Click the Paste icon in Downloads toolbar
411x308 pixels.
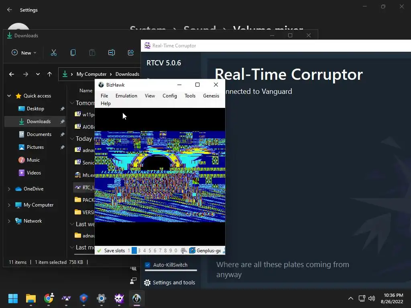click(x=92, y=53)
